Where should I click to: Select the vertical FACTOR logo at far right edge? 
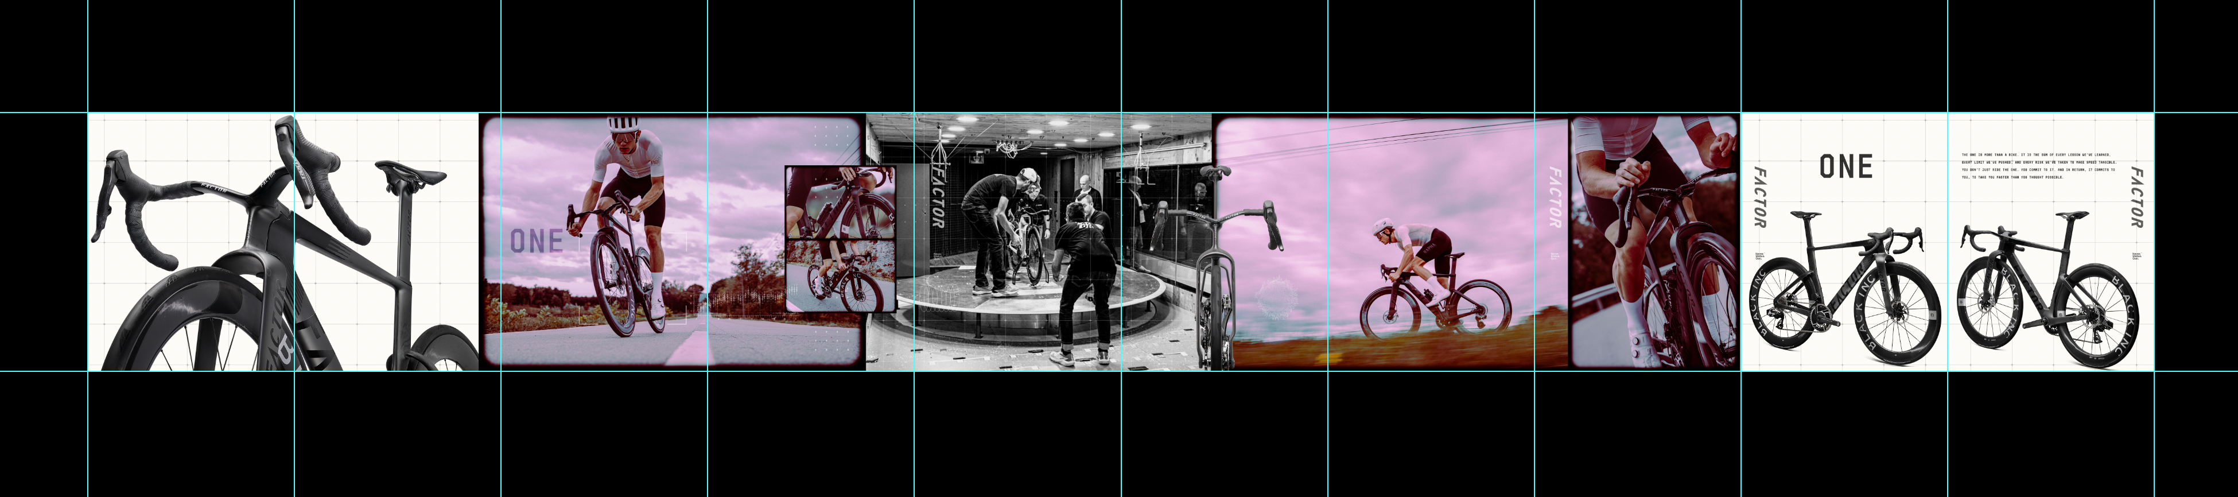click(2136, 197)
